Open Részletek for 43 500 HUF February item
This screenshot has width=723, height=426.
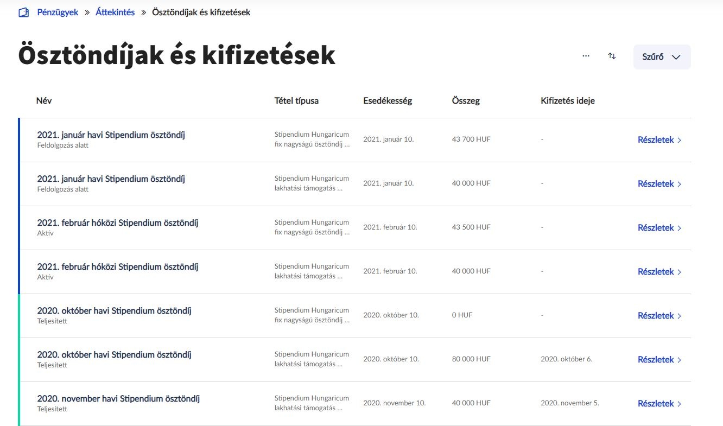(659, 228)
